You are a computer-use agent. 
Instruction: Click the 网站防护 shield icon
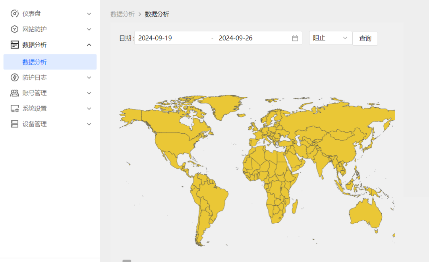coord(15,29)
